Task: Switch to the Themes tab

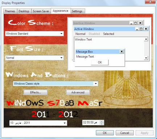Action: 10,11
